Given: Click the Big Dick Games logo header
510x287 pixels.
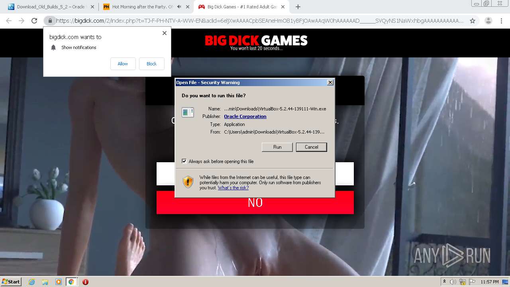Looking at the screenshot, I should click(x=256, y=42).
